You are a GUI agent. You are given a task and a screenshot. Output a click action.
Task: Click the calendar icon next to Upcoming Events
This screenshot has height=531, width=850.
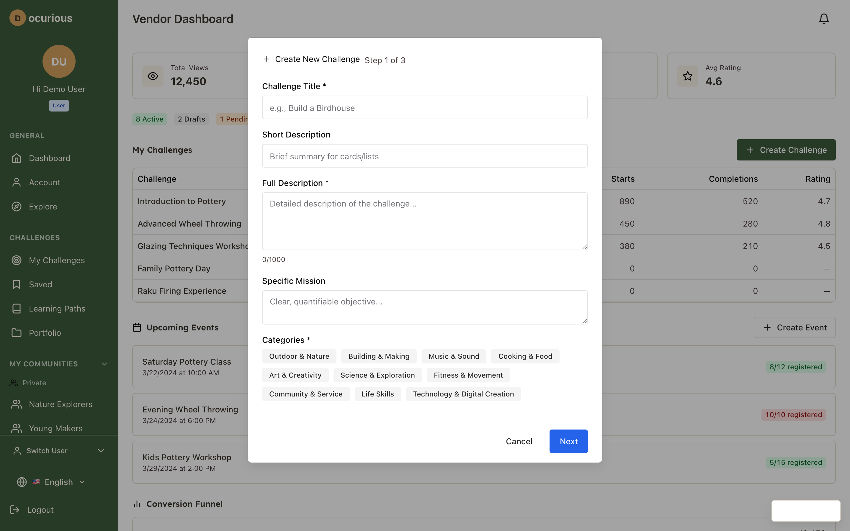[x=137, y=327]
